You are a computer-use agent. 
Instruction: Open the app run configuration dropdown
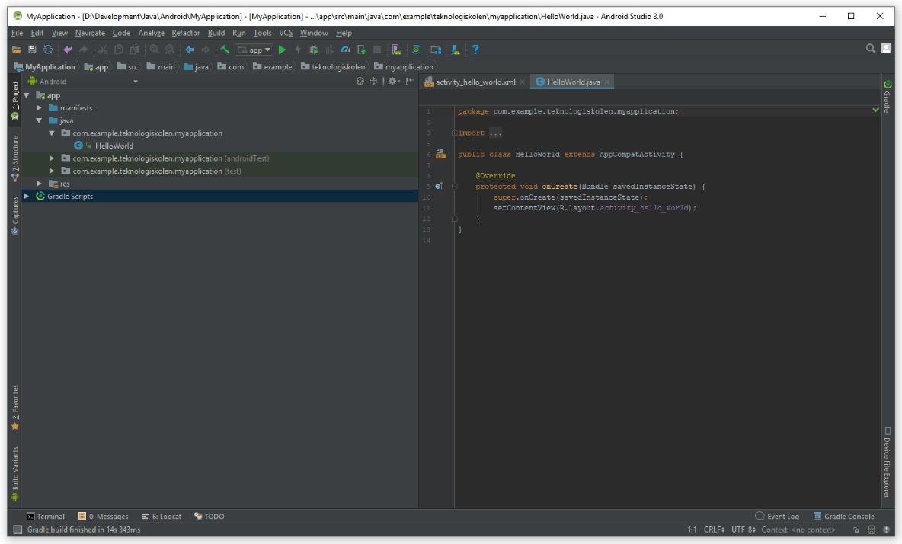tap(254, 50)
